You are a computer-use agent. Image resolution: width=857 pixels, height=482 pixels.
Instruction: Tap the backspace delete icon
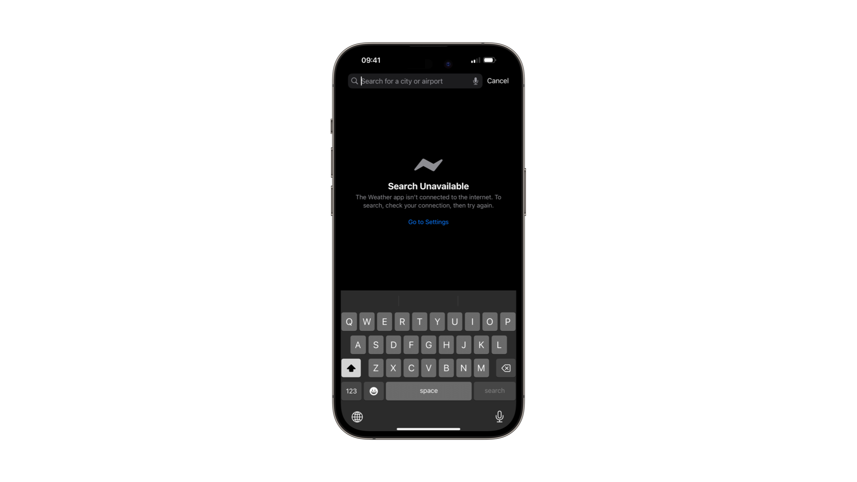coord(505,368)
